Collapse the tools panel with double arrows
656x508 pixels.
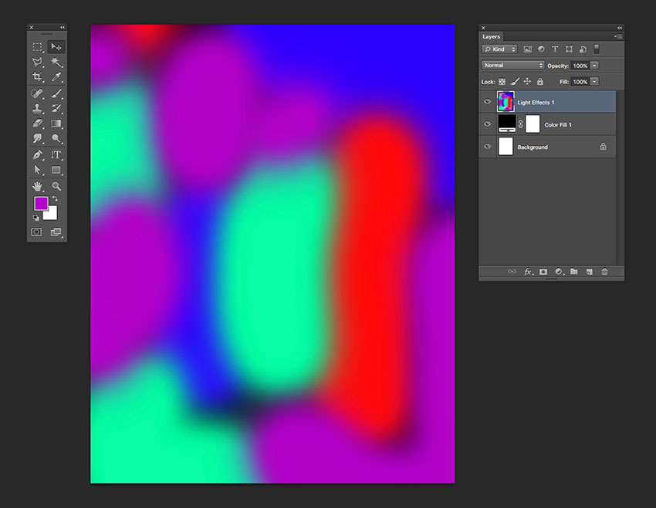point(63,27)
